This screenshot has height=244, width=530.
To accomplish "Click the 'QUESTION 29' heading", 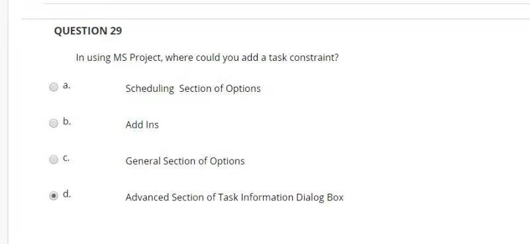I will point(88,31).
